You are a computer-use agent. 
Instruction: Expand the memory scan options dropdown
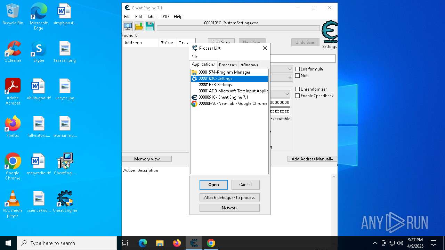tap(287, 94)
